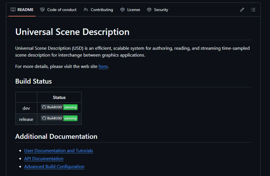Click the GitHub logo in release badge
Screen dimensions: 270x176
[x=44, y=118]
